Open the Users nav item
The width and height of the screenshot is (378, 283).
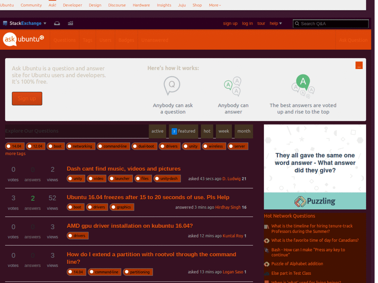(105, 40)
